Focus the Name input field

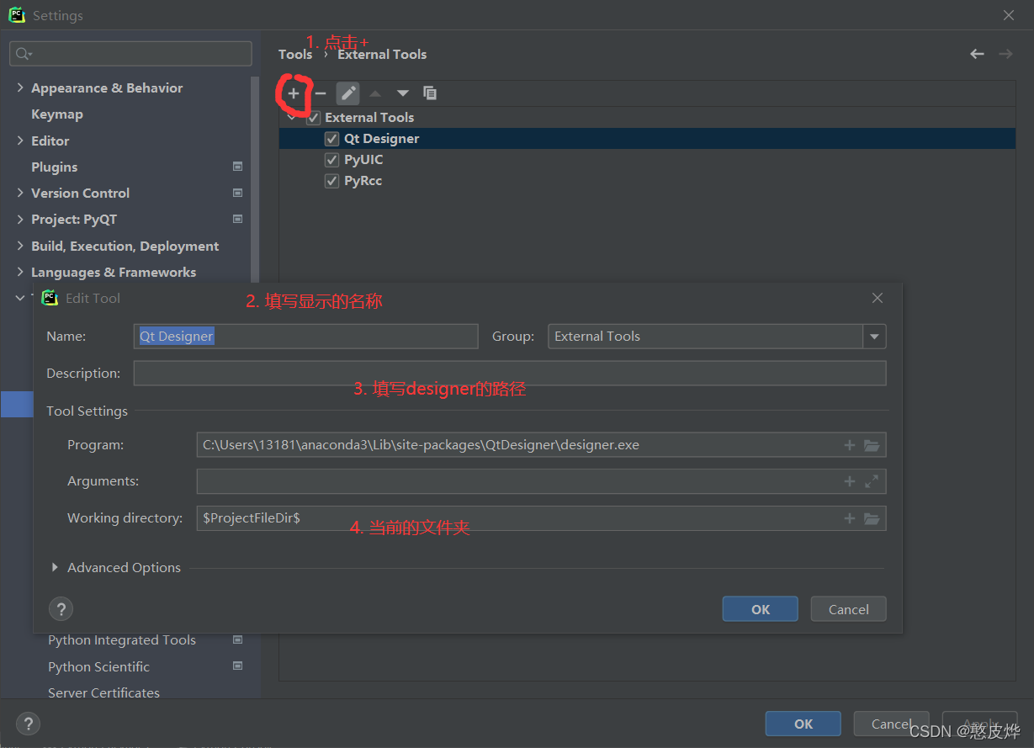[306, 337]
